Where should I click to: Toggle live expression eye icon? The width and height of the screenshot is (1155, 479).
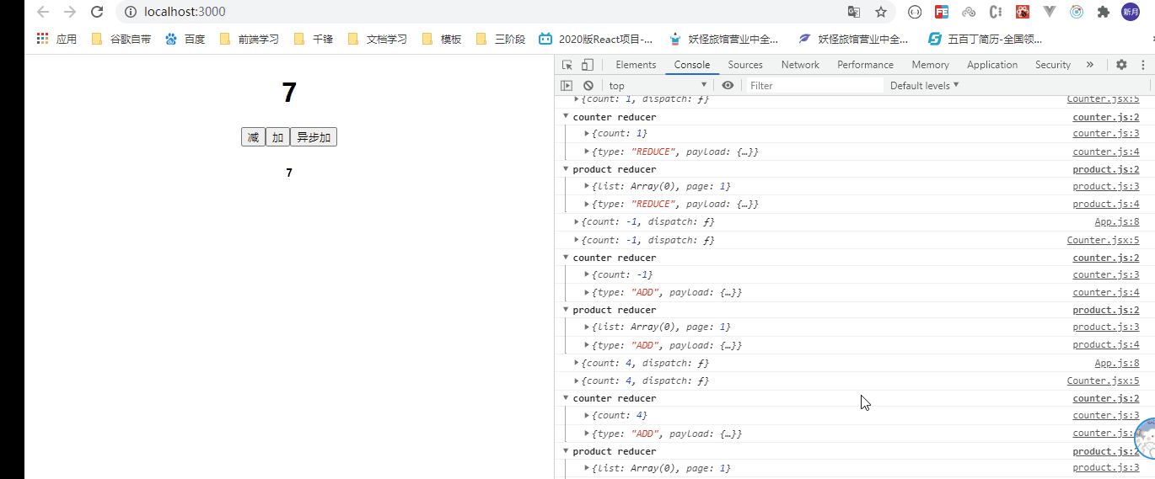[x=728, y=86]
